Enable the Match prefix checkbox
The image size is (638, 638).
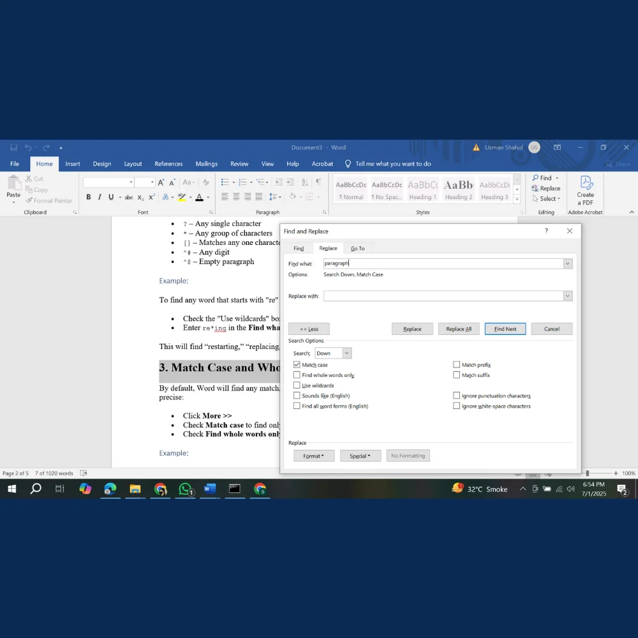457,364
